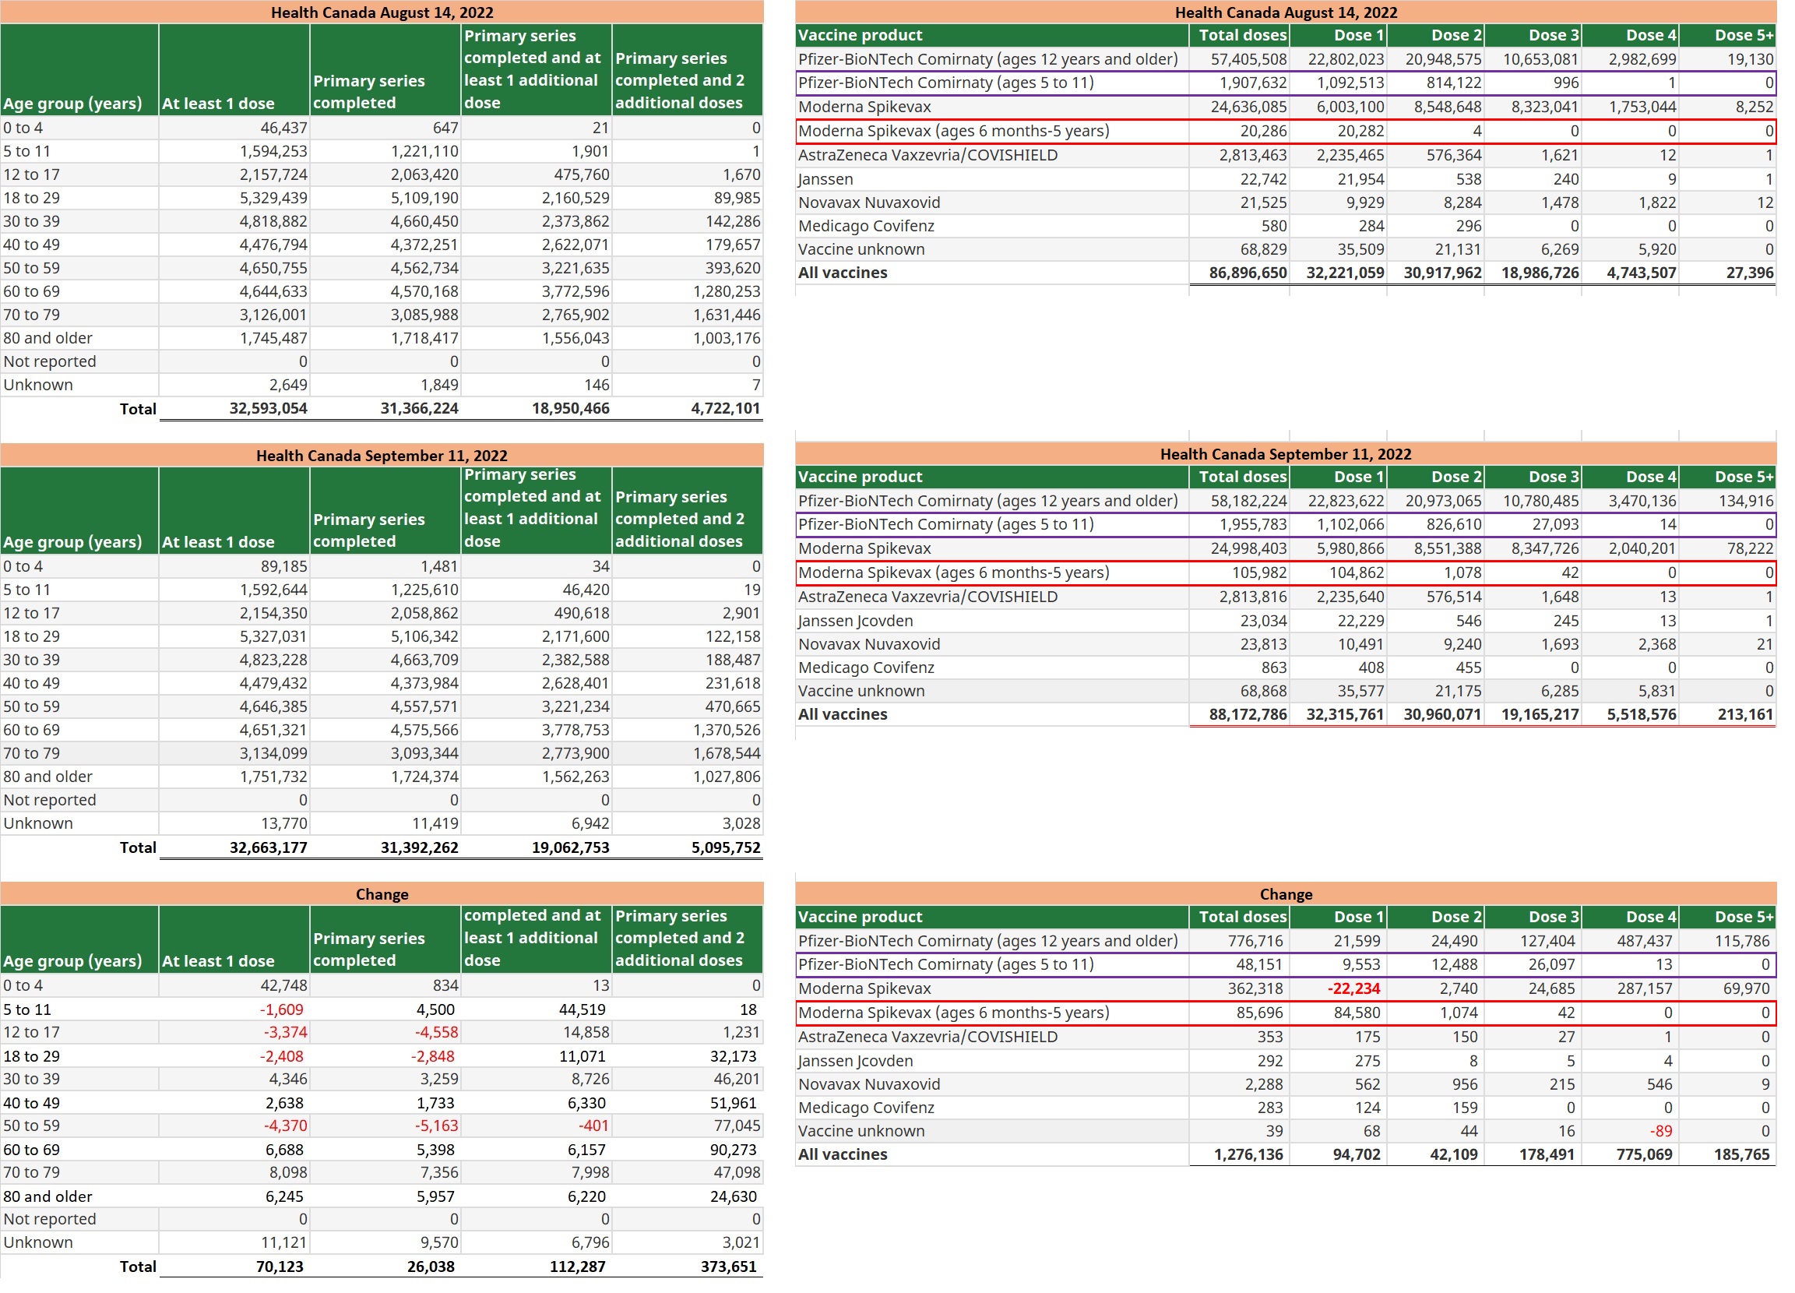The image size is (1795, 1293).
Task: Select the All vaccines total 86,896,650
Action: [x=1240, y=273]
